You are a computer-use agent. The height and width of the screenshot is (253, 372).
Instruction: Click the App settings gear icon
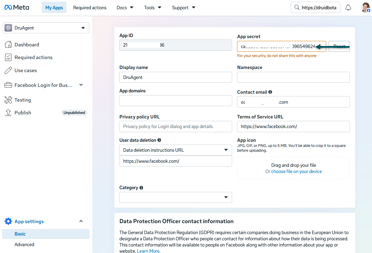(x=8, y=221)
